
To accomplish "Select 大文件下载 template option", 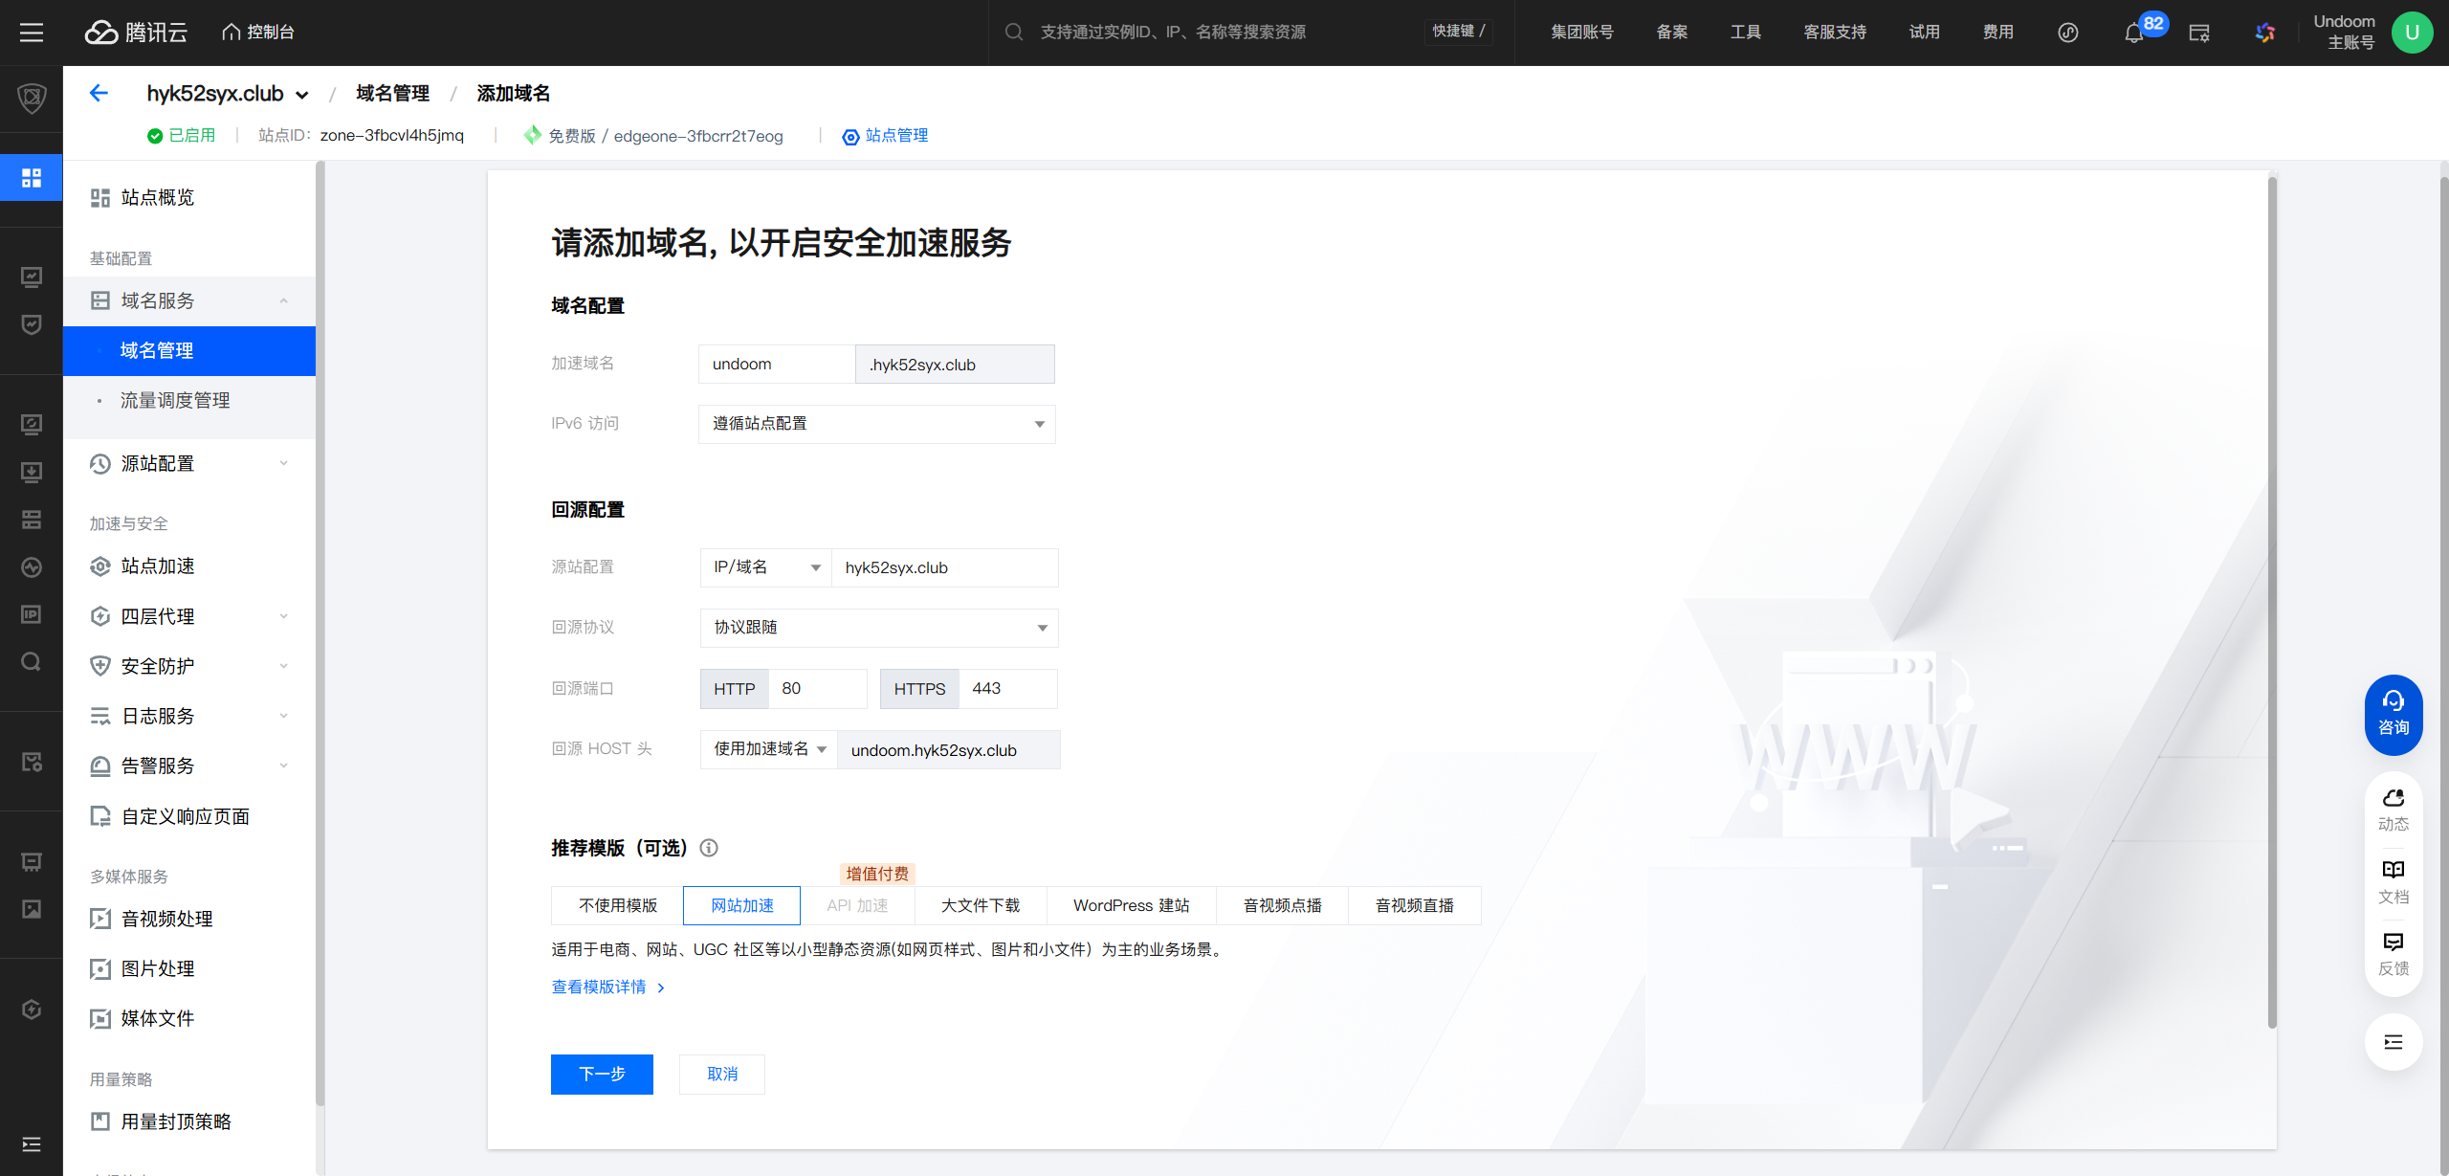I will 981,905.
